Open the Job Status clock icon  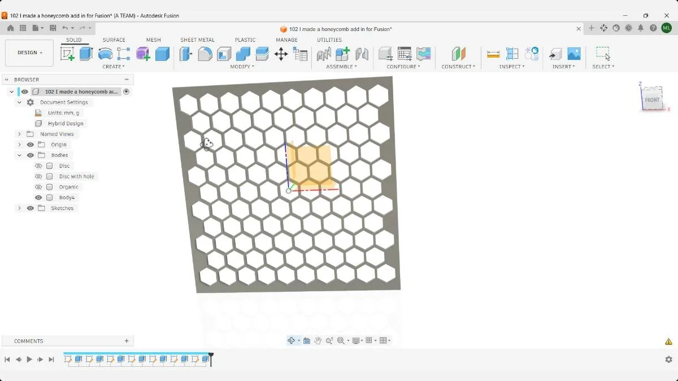click(628, 28)
